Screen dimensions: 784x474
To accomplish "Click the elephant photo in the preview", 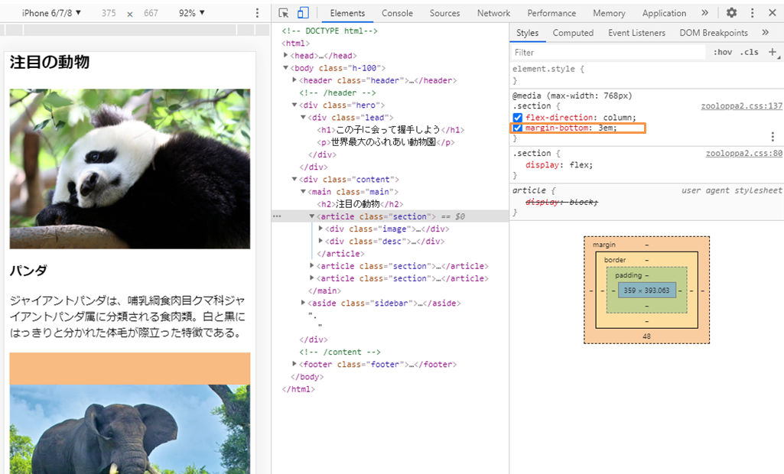I will 130,429.
